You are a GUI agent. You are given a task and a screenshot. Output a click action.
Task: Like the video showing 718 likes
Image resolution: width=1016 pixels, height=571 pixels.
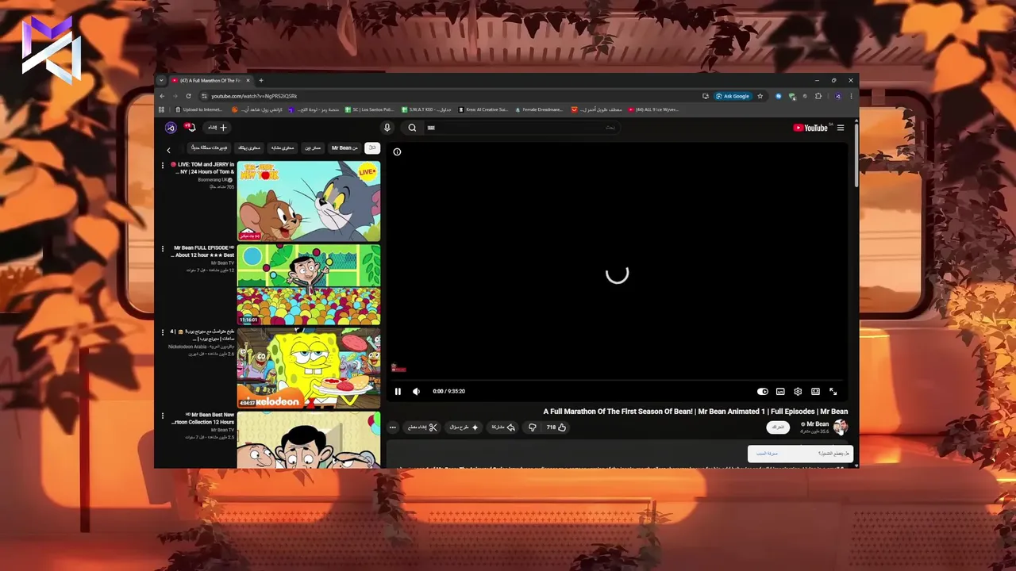coord(556,427)
